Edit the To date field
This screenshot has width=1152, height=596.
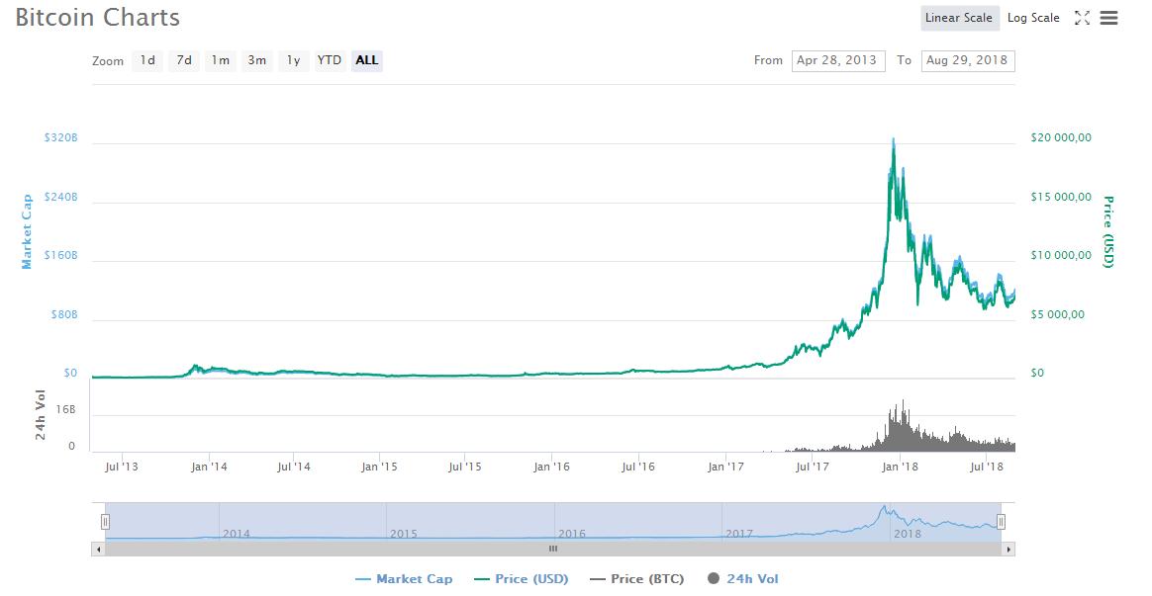[x=968, y=61]
